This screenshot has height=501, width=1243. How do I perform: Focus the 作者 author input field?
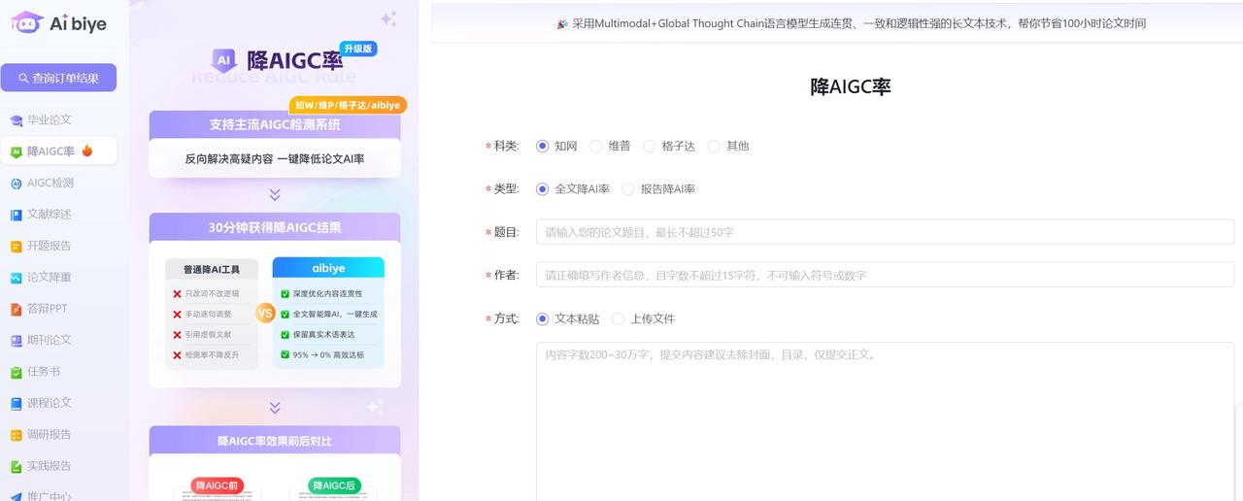click(885, 275)
